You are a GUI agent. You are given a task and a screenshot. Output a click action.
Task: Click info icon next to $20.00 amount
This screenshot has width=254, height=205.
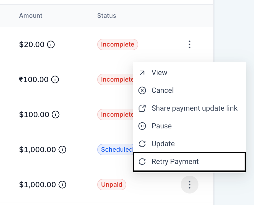pyautogui.click(x=51, y=44)
